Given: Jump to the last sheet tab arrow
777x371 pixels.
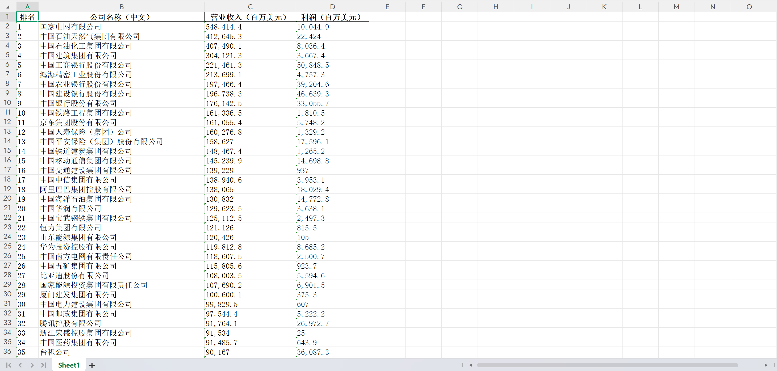Looking at the screenshot, I should click(x=43, y=365).
